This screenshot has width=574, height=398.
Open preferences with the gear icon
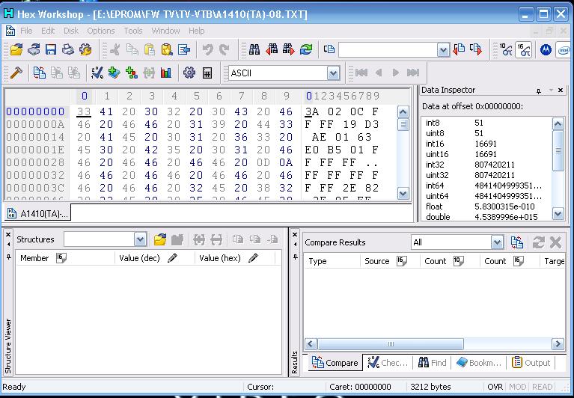(189, 73)
